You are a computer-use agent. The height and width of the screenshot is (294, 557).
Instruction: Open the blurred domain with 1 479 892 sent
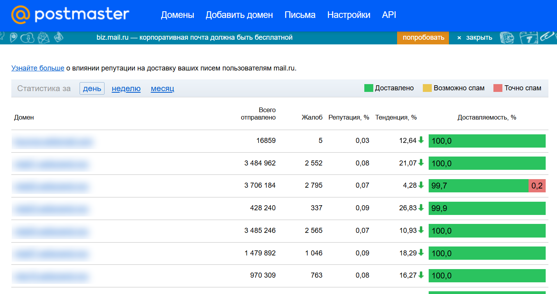coord(51,254)
